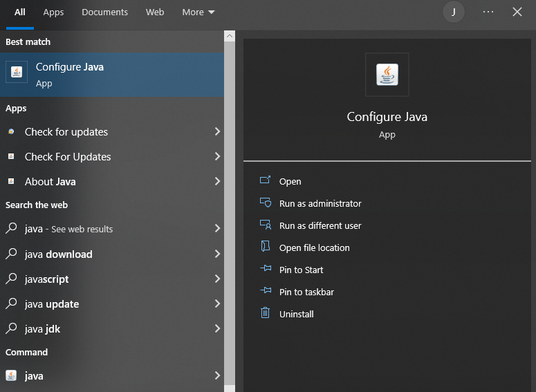This screenshot has width=536, height=392.
Task: Expand the 'java jdk' suggestion arrow
Action: [x=217, y=328]
